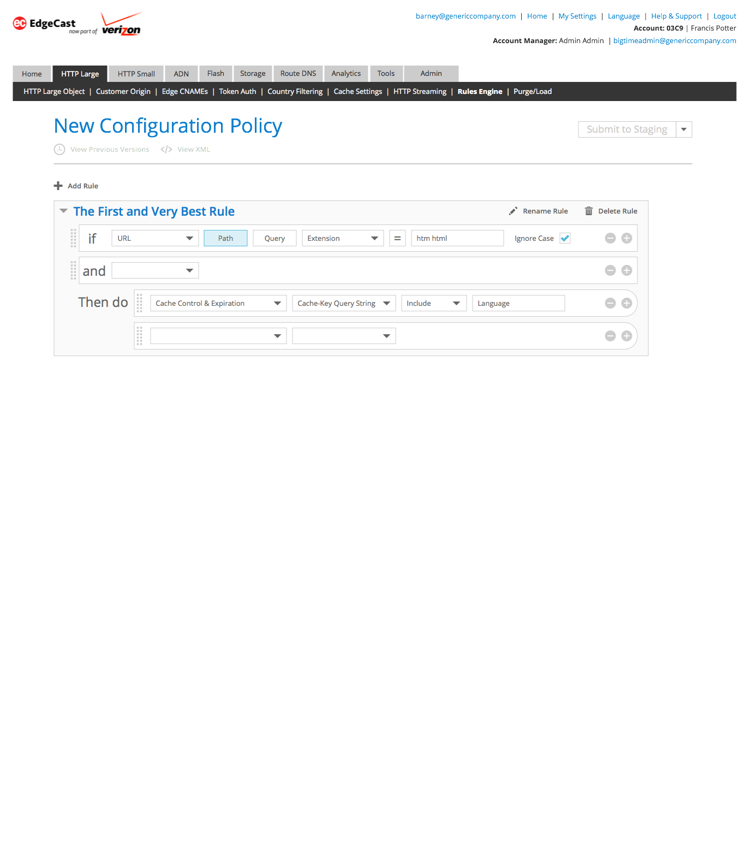The width and height of the screenshot is (746, 852).
Task: Open the Language link in header
Action: coord(624,16)
